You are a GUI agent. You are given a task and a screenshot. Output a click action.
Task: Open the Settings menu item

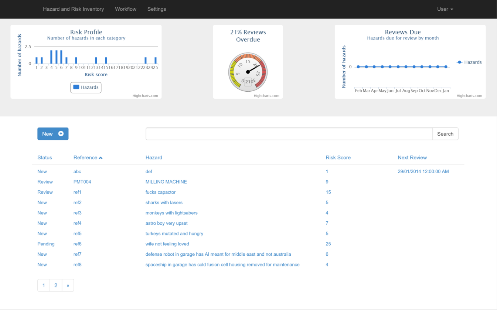click(x=157, y=9)
